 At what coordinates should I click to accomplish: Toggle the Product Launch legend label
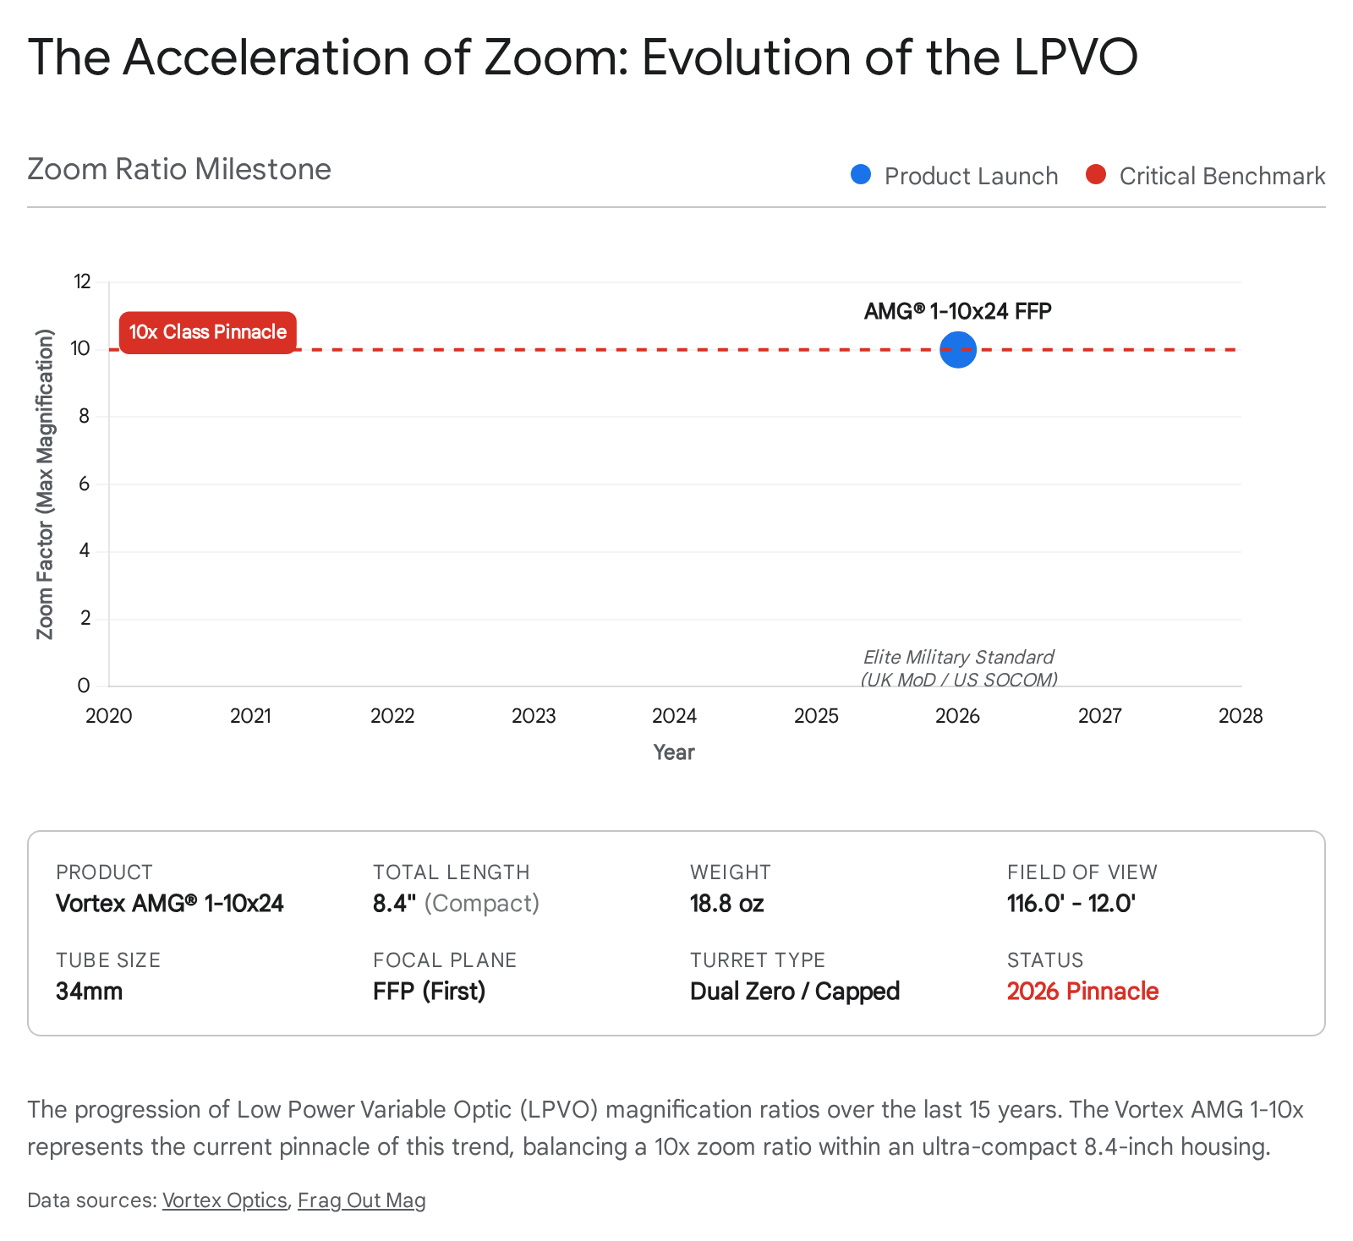pos(971,176)
